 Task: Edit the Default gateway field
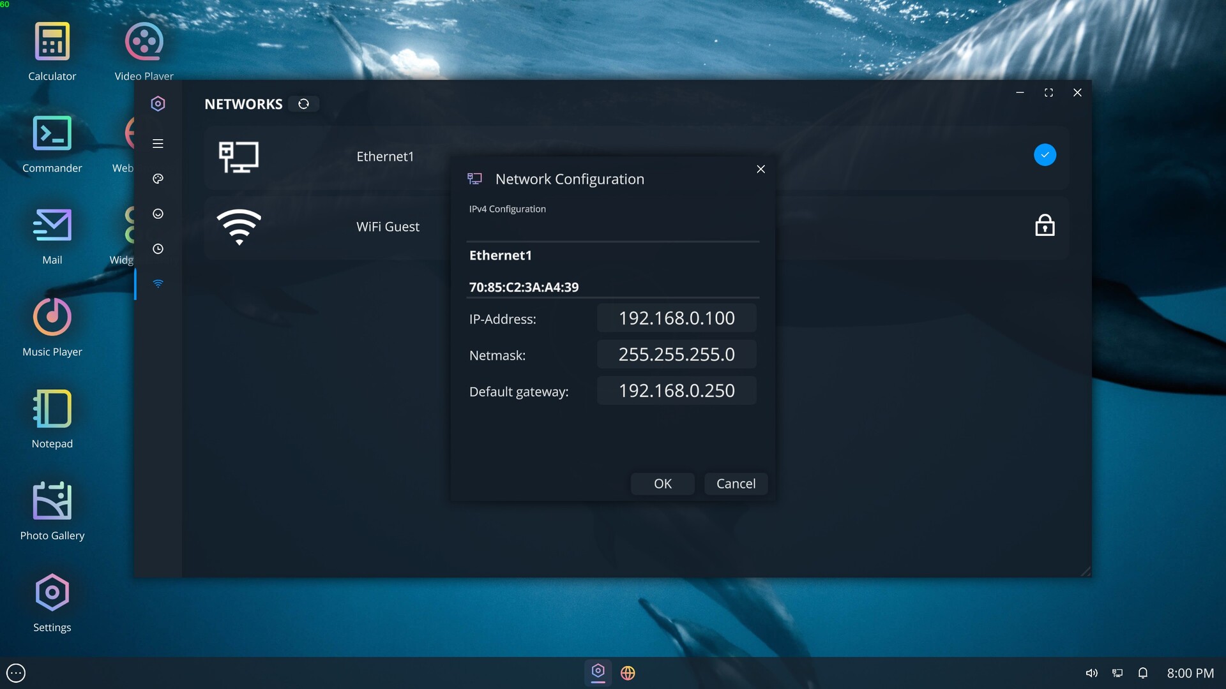676,391
